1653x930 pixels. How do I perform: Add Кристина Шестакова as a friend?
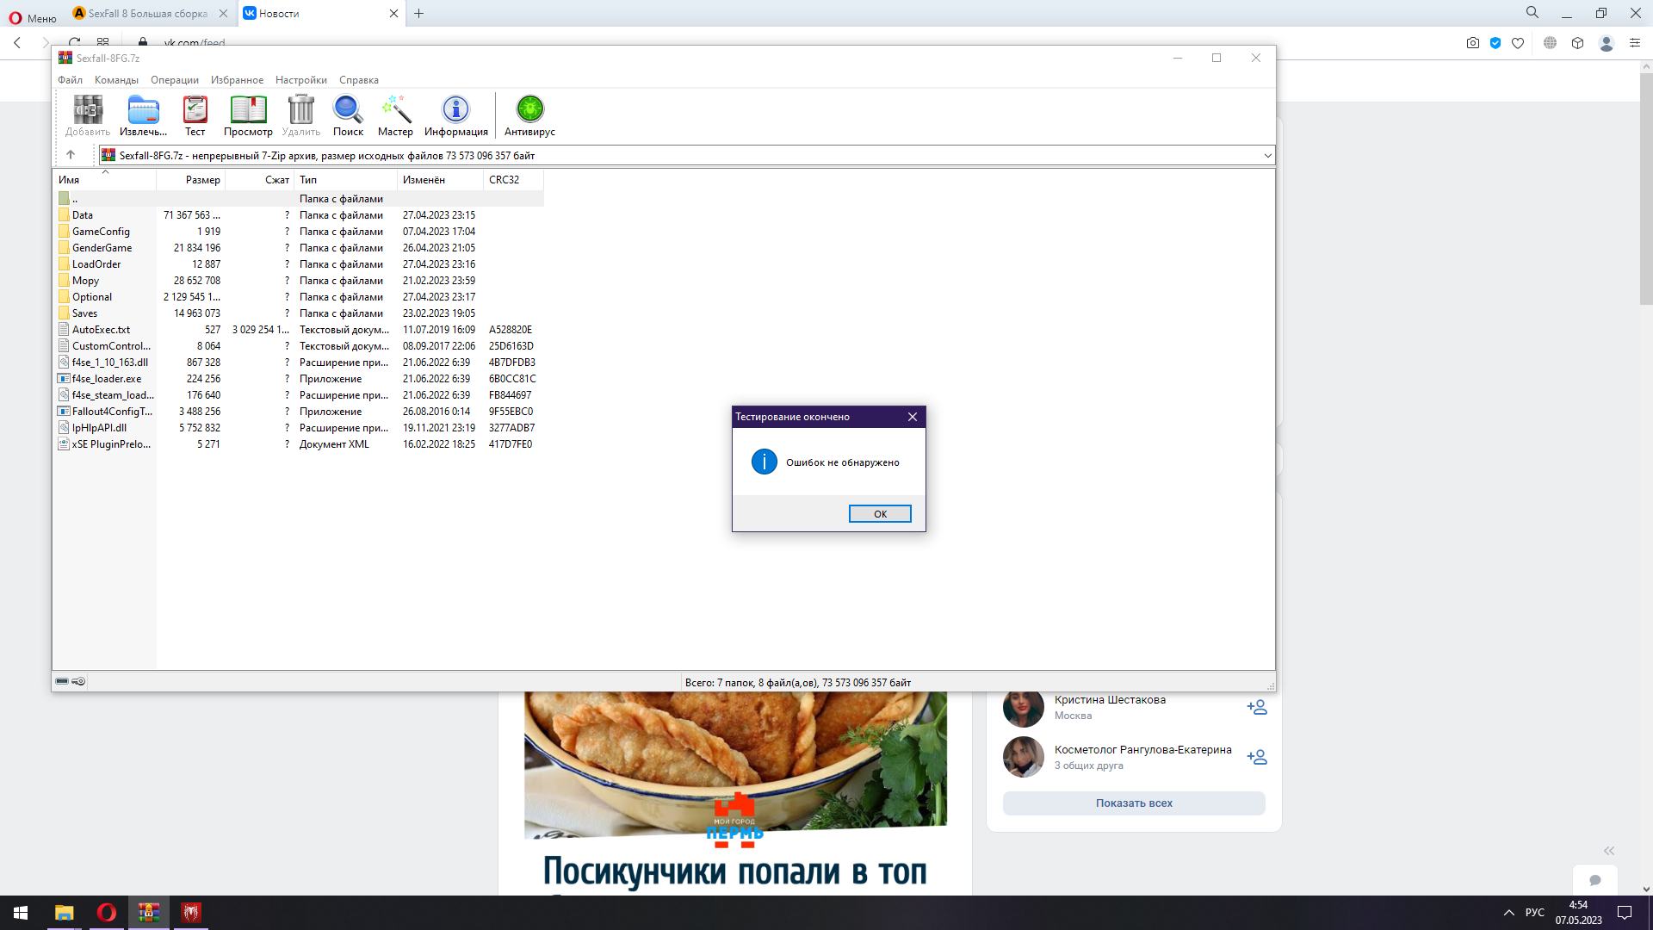[x=1256, y=707]
